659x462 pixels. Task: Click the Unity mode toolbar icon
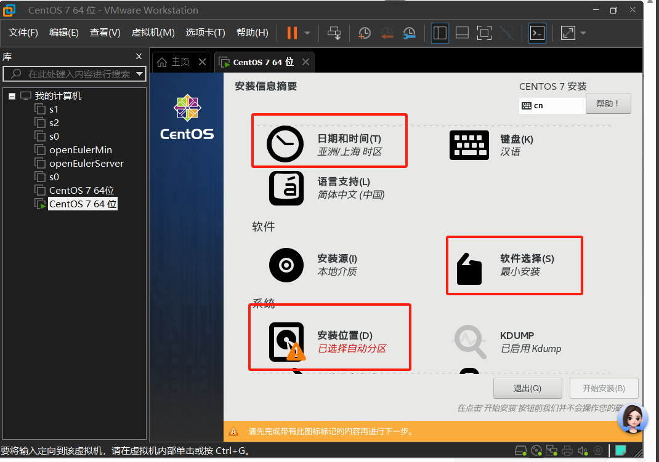[507, 33]
